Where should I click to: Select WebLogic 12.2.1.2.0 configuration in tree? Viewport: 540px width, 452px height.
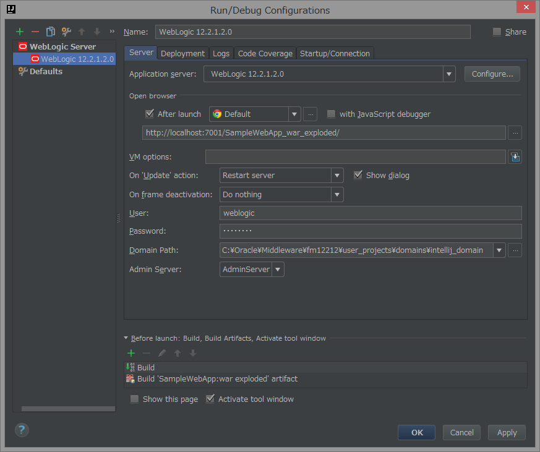coord(64,59)
